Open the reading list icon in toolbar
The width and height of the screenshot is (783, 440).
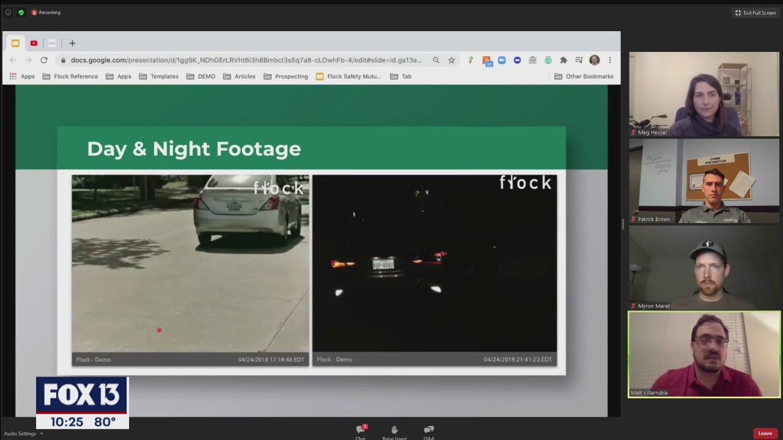579,60
